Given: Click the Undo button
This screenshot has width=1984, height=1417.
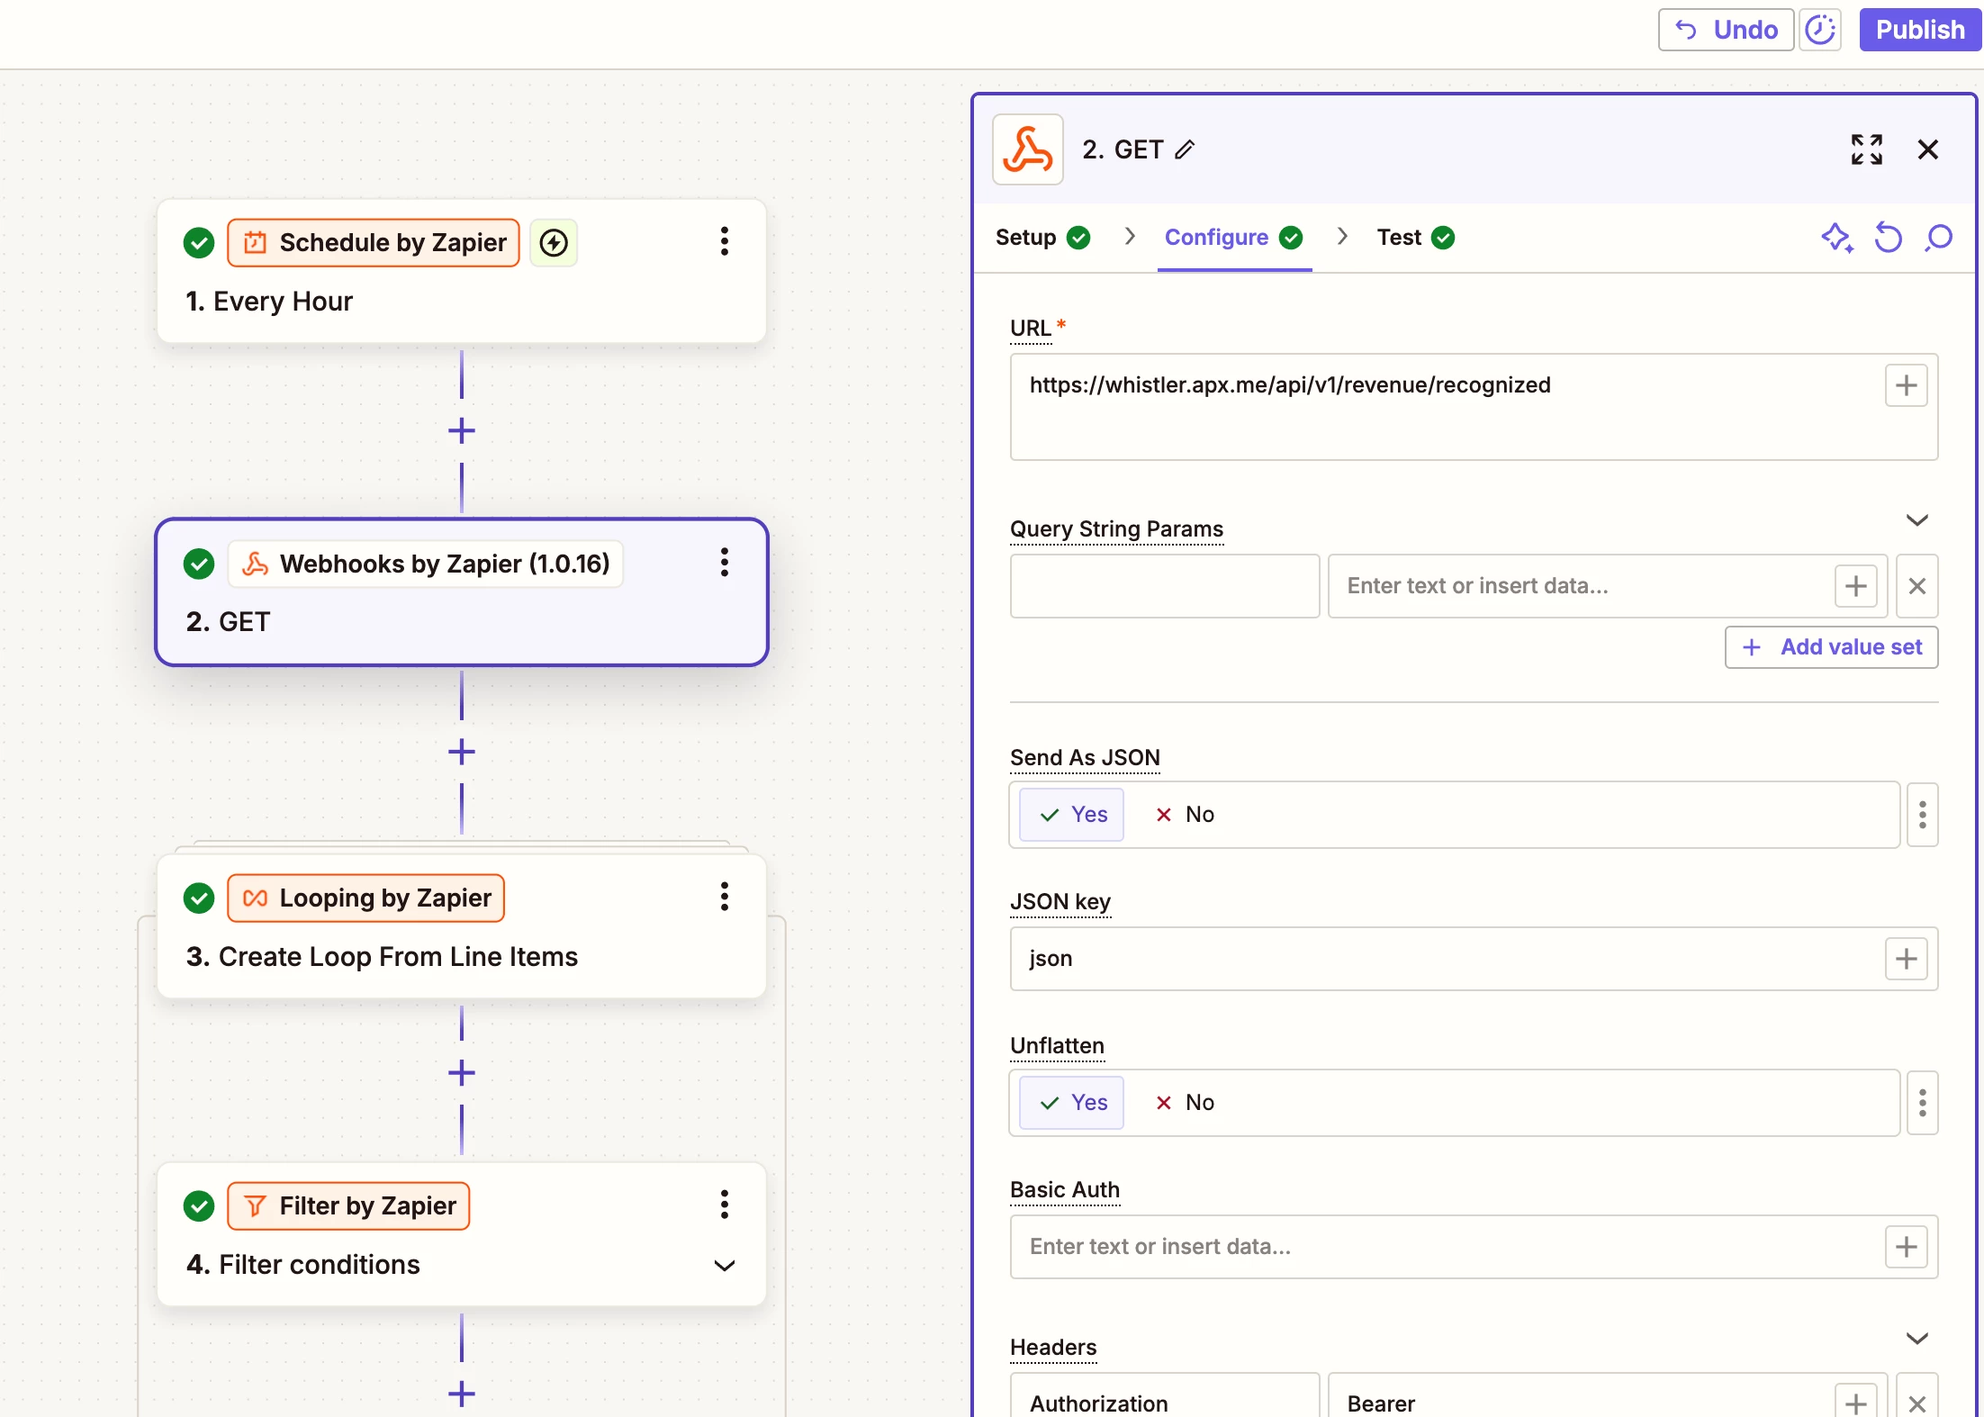Looking at the screenshot, I should click(x=1726, y=30).
